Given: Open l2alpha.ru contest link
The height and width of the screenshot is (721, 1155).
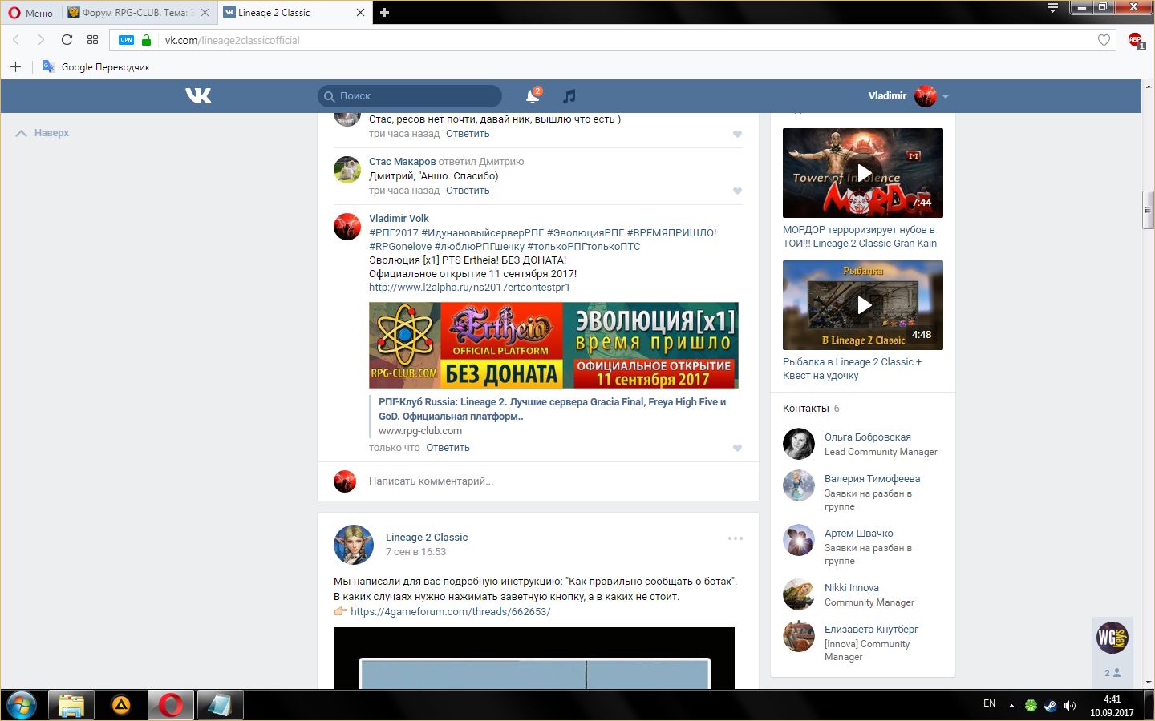Looking at the screenshot, I should (469, 288).
